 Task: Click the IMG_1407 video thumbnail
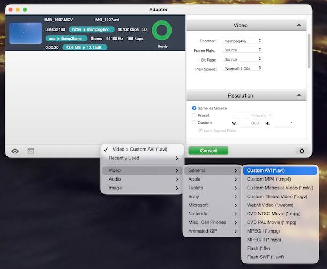24,33
